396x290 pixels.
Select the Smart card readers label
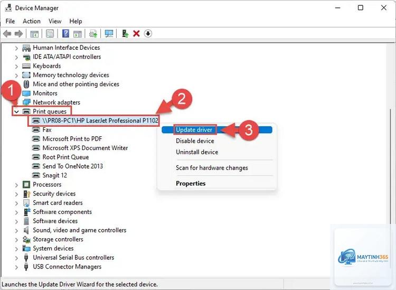click(x=58, y=203)
